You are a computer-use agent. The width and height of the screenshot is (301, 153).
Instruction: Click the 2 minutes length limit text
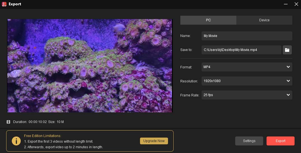(x=64, y=147)
